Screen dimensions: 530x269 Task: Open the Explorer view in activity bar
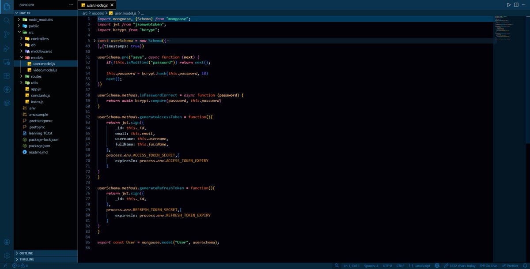pyautogui.click(x=7, y=6)
